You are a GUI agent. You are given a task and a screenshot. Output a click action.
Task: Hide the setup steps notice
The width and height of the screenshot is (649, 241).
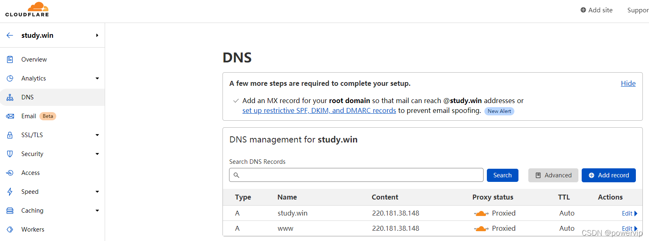point(628,83)
